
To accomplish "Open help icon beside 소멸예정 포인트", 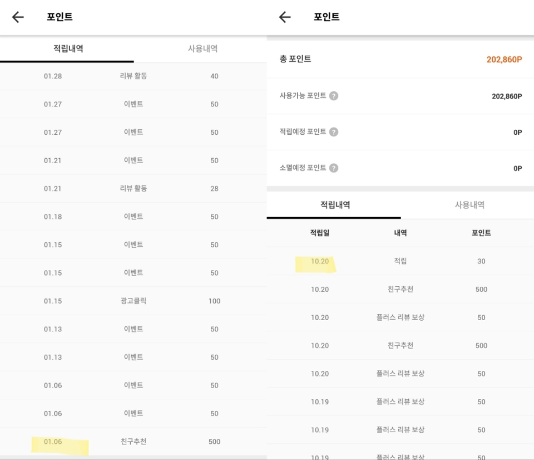I will (x=334, y=168).
